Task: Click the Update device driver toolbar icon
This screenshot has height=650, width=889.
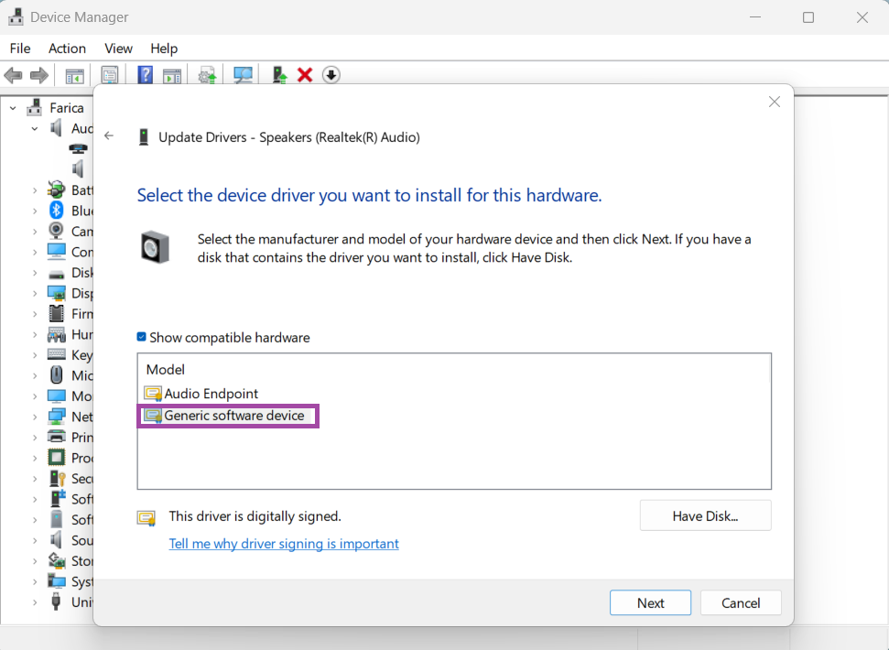Action: click(279, 75)
